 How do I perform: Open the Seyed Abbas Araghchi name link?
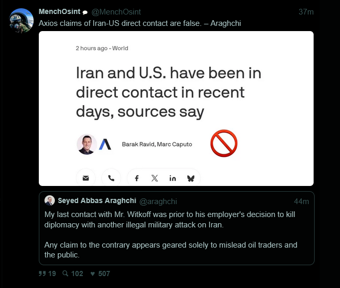pyautogui.click(x=97, y=201)
